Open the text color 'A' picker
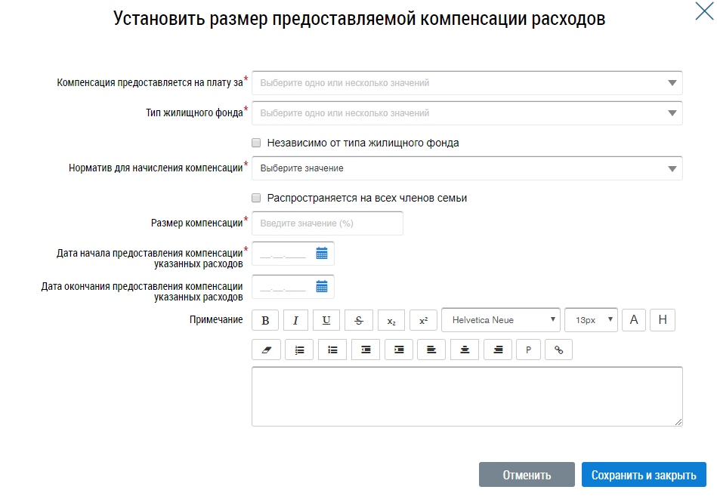This screenshot has width=717, height=499. (x=634, y=320)
